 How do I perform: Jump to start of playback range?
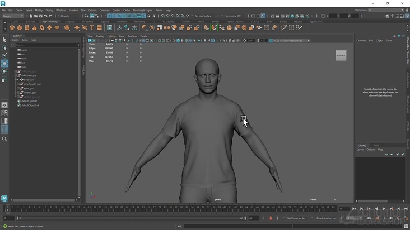coord(354,209)
